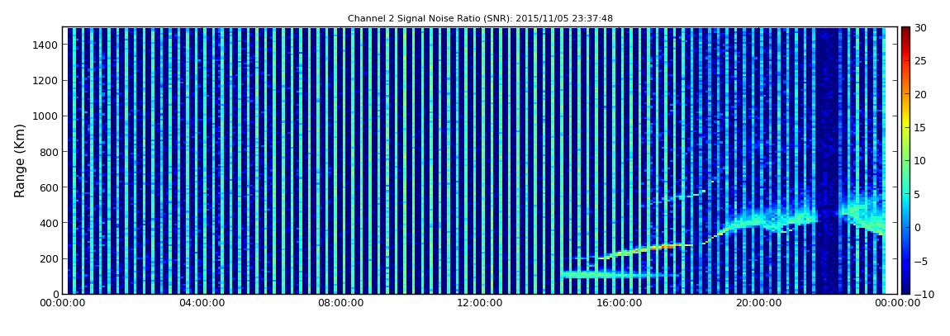Click the 08:00:00 time axis label
The image size is (950, 336).
click(340, 303)
